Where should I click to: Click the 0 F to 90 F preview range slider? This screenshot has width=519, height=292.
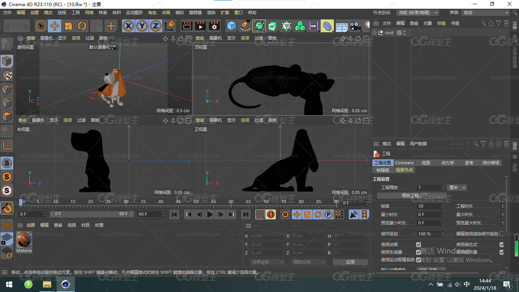tap(91, 214)
